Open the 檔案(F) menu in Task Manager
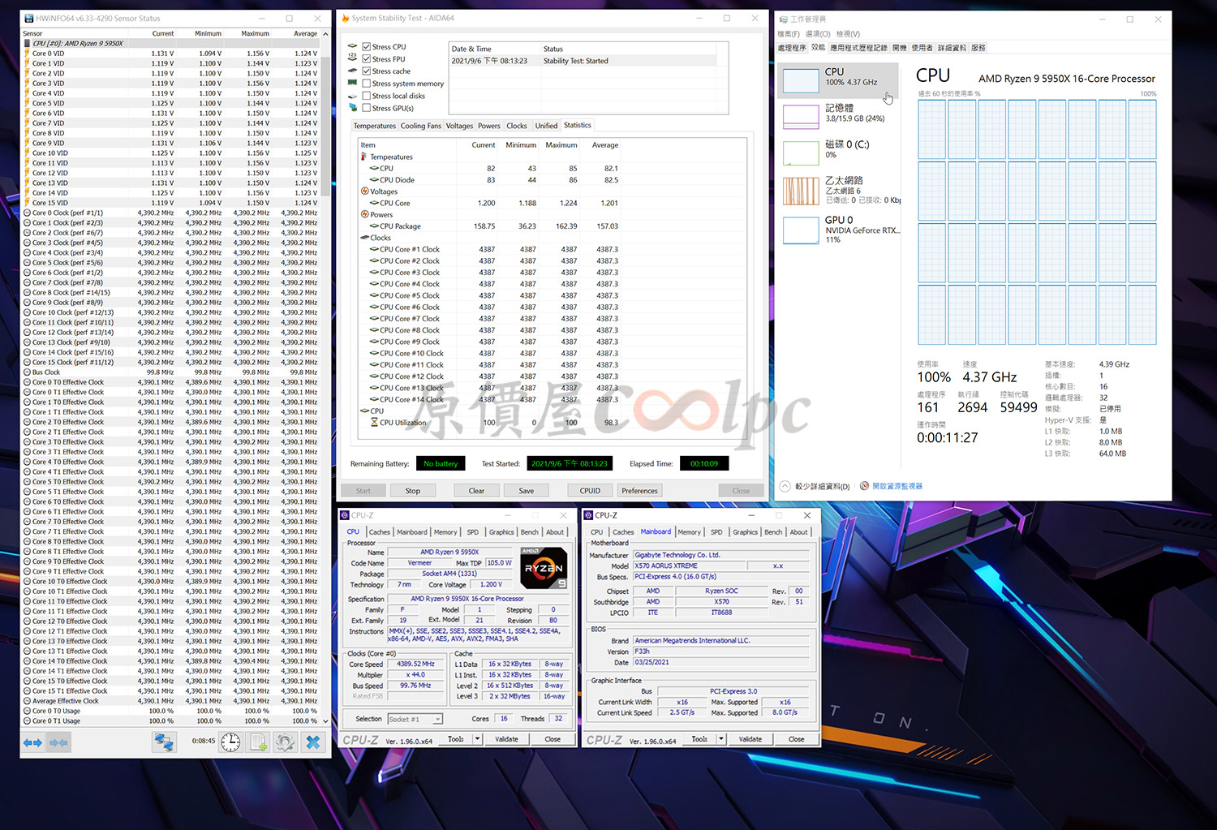The height and width of the screenshot is (830, 1217). [x=789, y=34]
